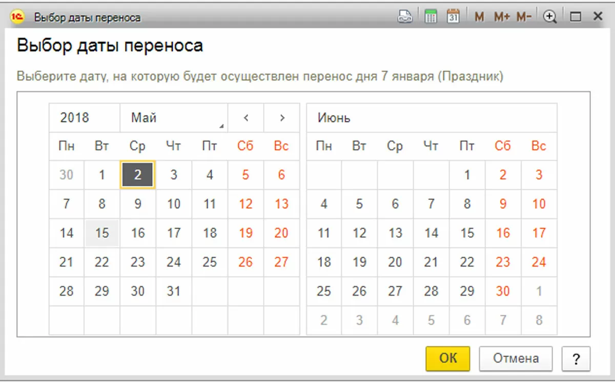Screen dimensions: 615x382
Task: Select Sunday May 20
Action: coord(281,233)
